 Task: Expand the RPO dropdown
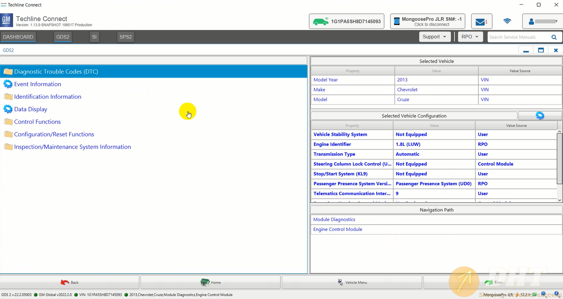pos(470,37)
